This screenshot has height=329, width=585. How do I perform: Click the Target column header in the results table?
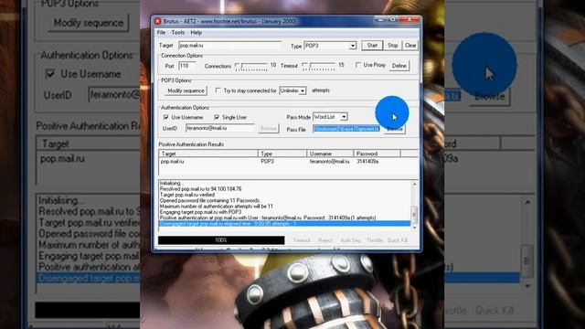point(208,154)
